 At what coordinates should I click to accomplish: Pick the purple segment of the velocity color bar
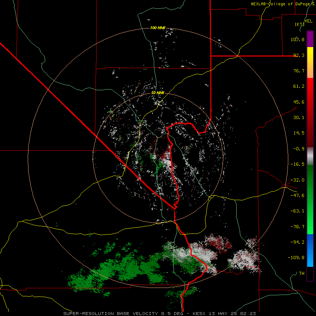[310, 39]
